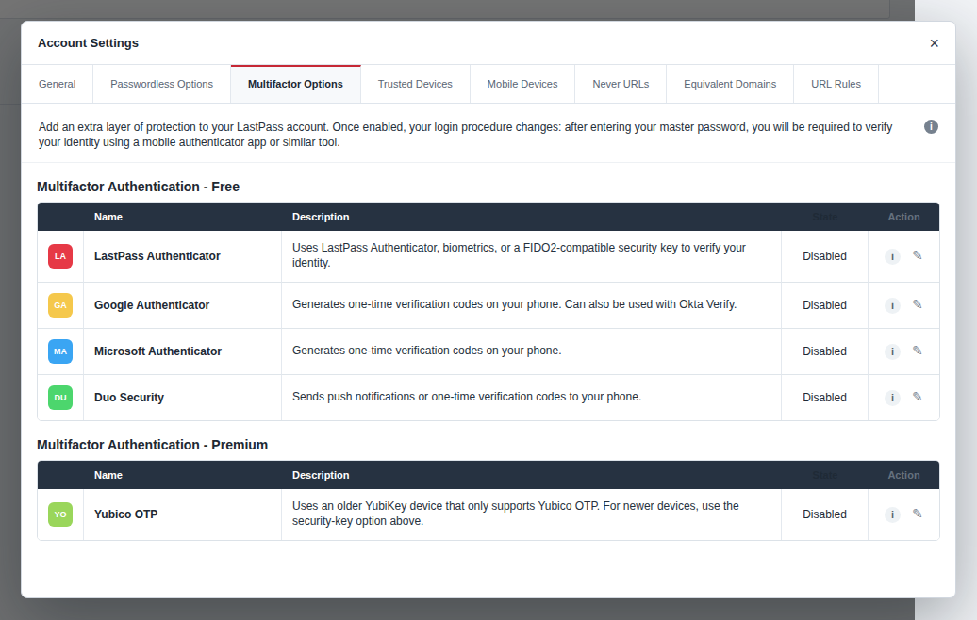Click the Description header in the Free table
Viewport: 977px width, 620px height.
click(x=321, y=218)
